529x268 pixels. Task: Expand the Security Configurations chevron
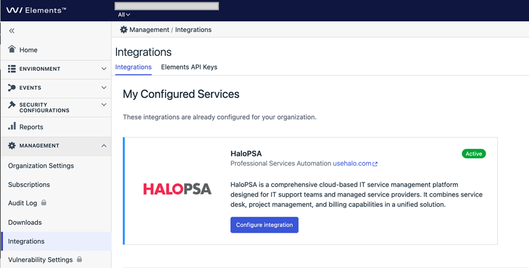pyautogui.click(x=104, y=105)
